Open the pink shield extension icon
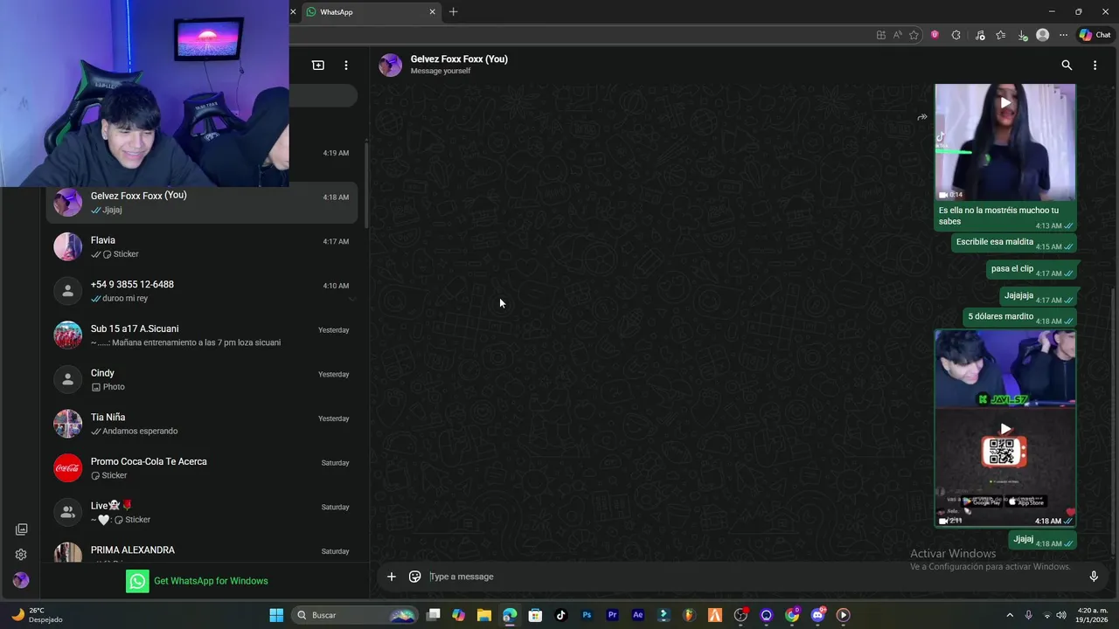Viewport: 1119px width, 629px height. click(935, 35)
